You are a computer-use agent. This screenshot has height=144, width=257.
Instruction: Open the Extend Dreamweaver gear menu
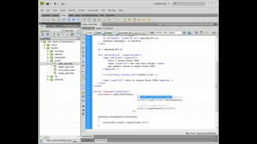56,4
